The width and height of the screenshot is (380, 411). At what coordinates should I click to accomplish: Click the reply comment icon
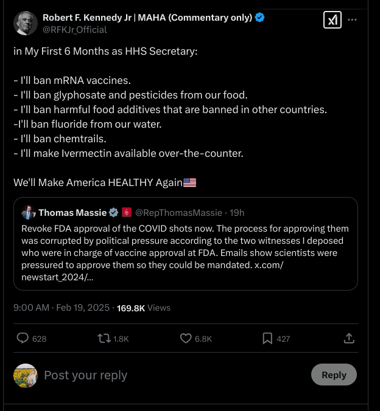pos(23,338)
